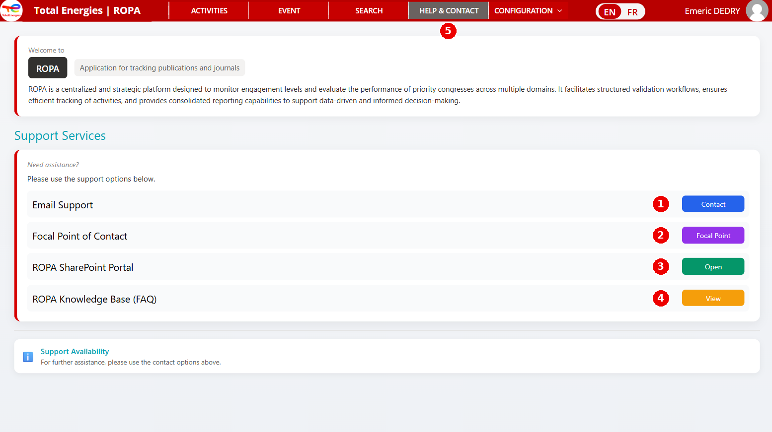
Task: Select the Focal Point of Contact label
Action: [x=80, y=236]
